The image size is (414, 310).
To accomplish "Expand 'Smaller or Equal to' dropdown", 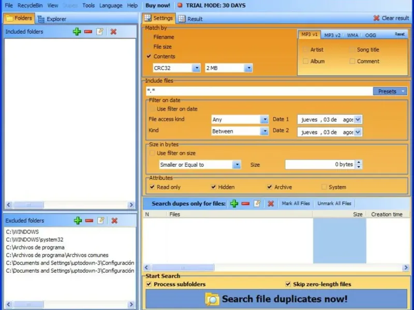I will [x=237, y=165].
